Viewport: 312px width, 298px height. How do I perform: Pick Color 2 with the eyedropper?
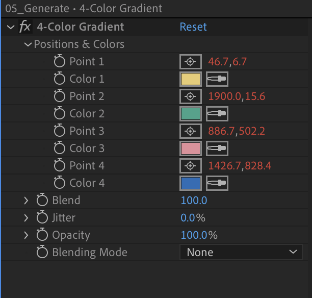point(217,114)
